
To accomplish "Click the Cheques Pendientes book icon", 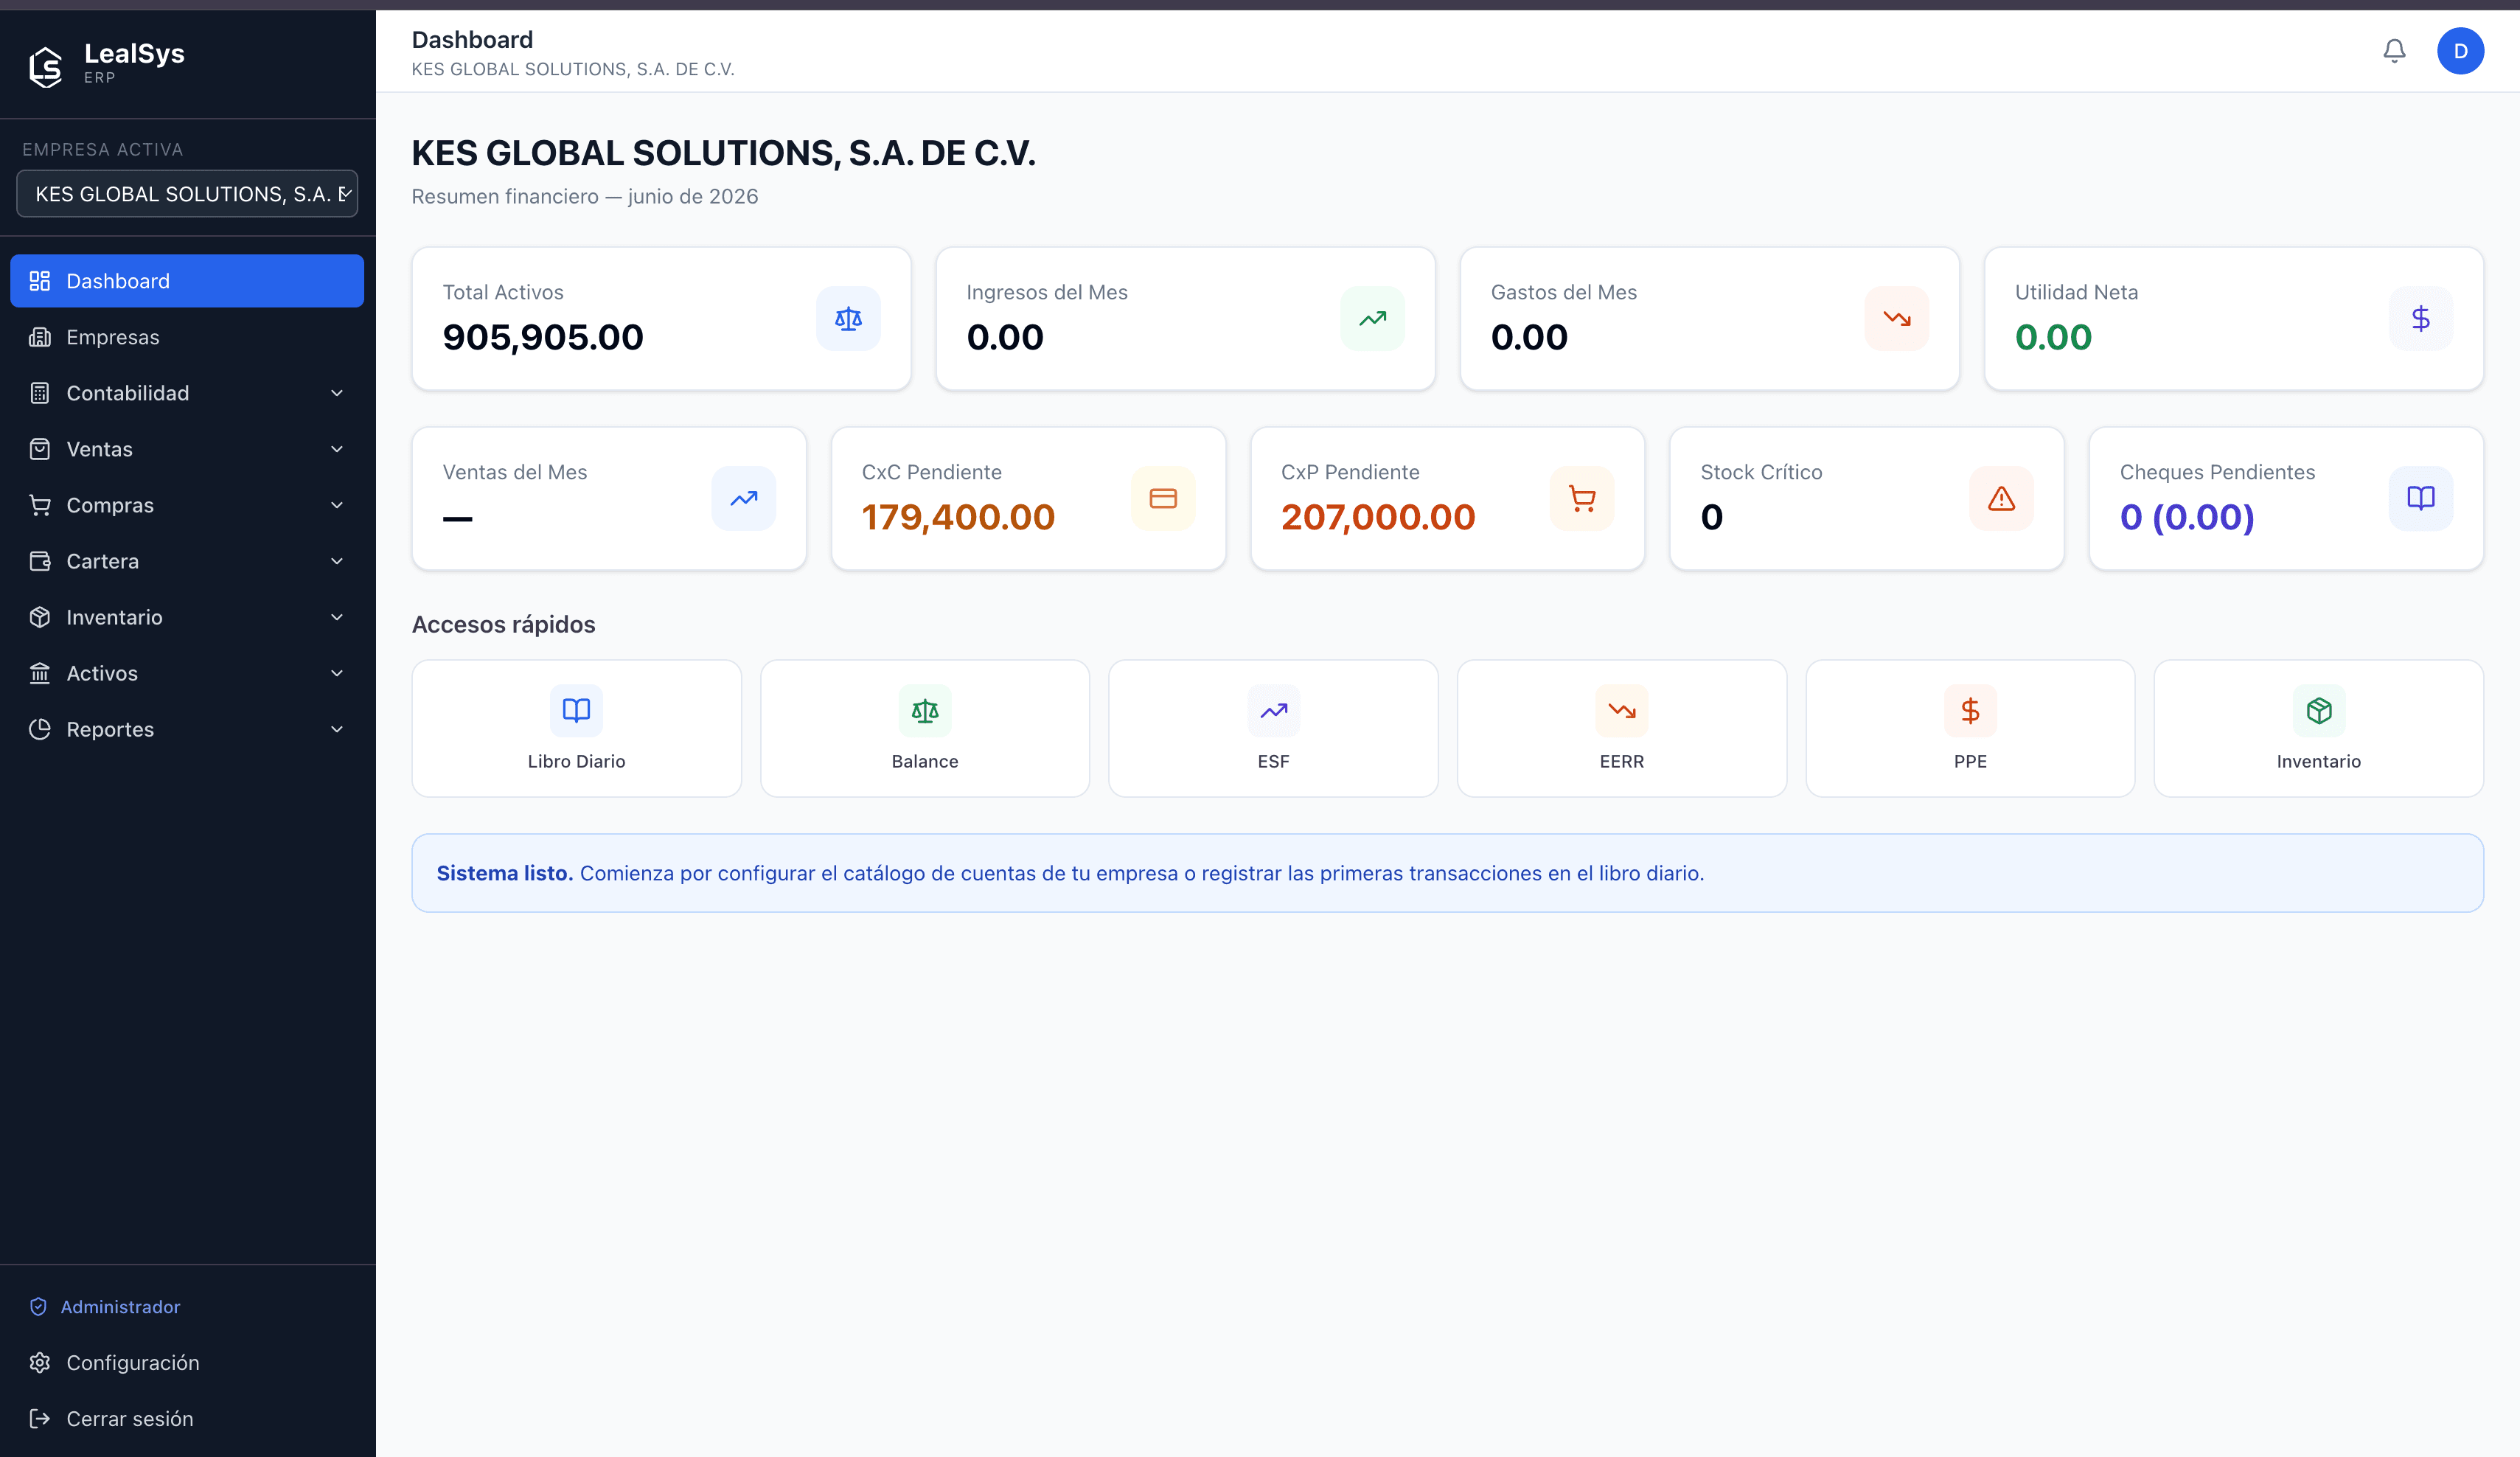I will (x=2420, y=498).
